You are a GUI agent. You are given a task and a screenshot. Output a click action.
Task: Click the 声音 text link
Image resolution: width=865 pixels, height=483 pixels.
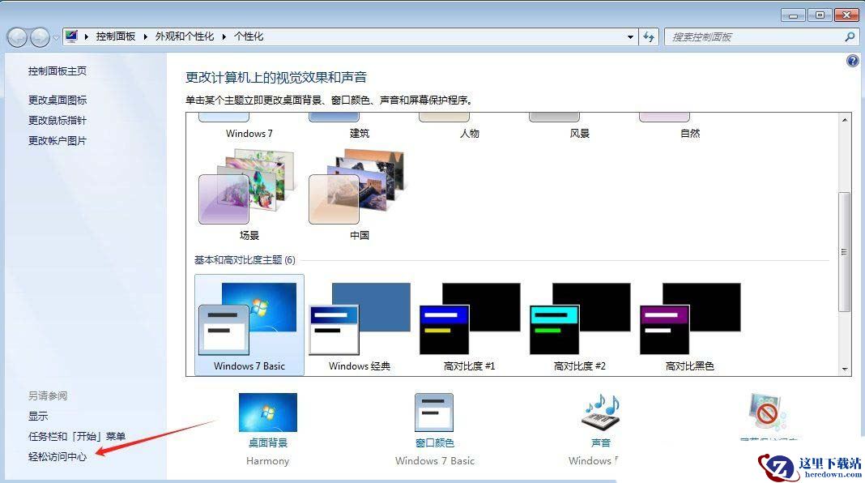click(601, 442)
